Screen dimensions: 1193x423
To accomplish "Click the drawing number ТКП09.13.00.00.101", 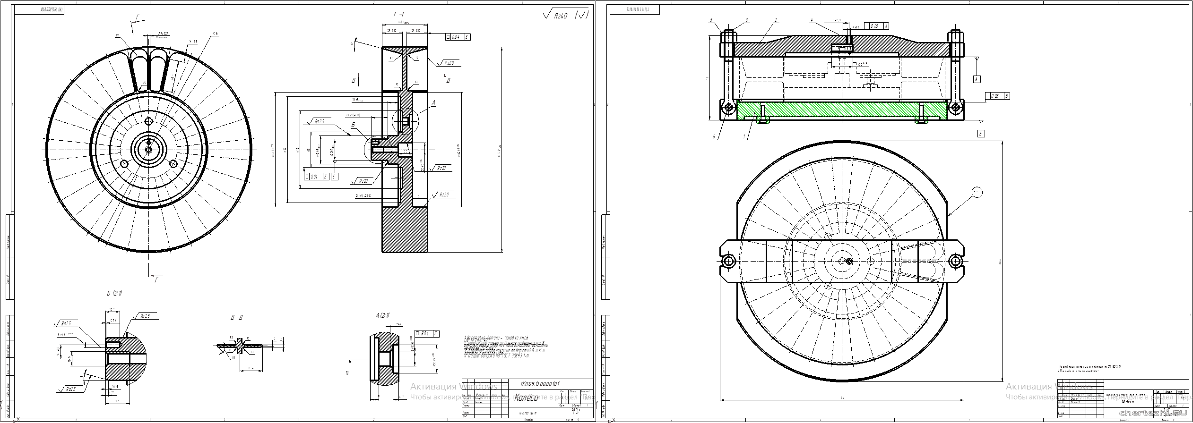I will coord(539,383).
